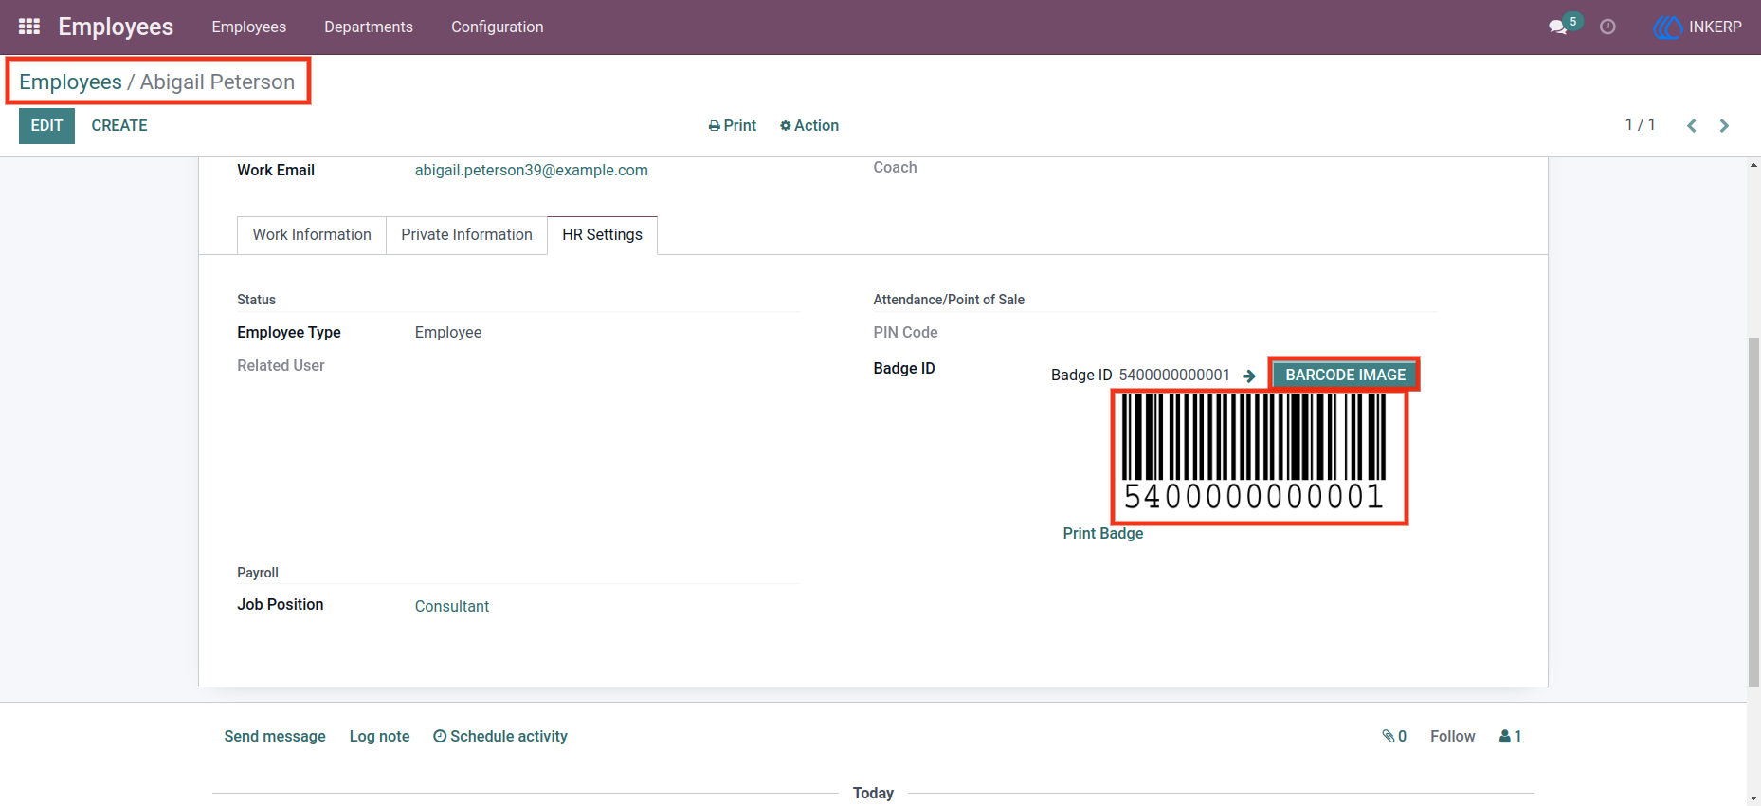Click the record pager '1 / 1'
The width and height of the screenshot is (1761, 806).
pos(1640,125)
